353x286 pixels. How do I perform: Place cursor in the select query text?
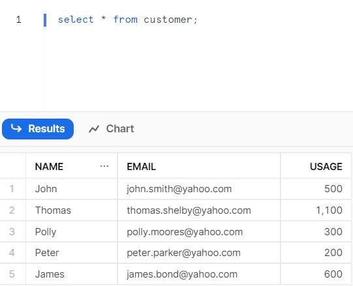click(x=128, y=20)
